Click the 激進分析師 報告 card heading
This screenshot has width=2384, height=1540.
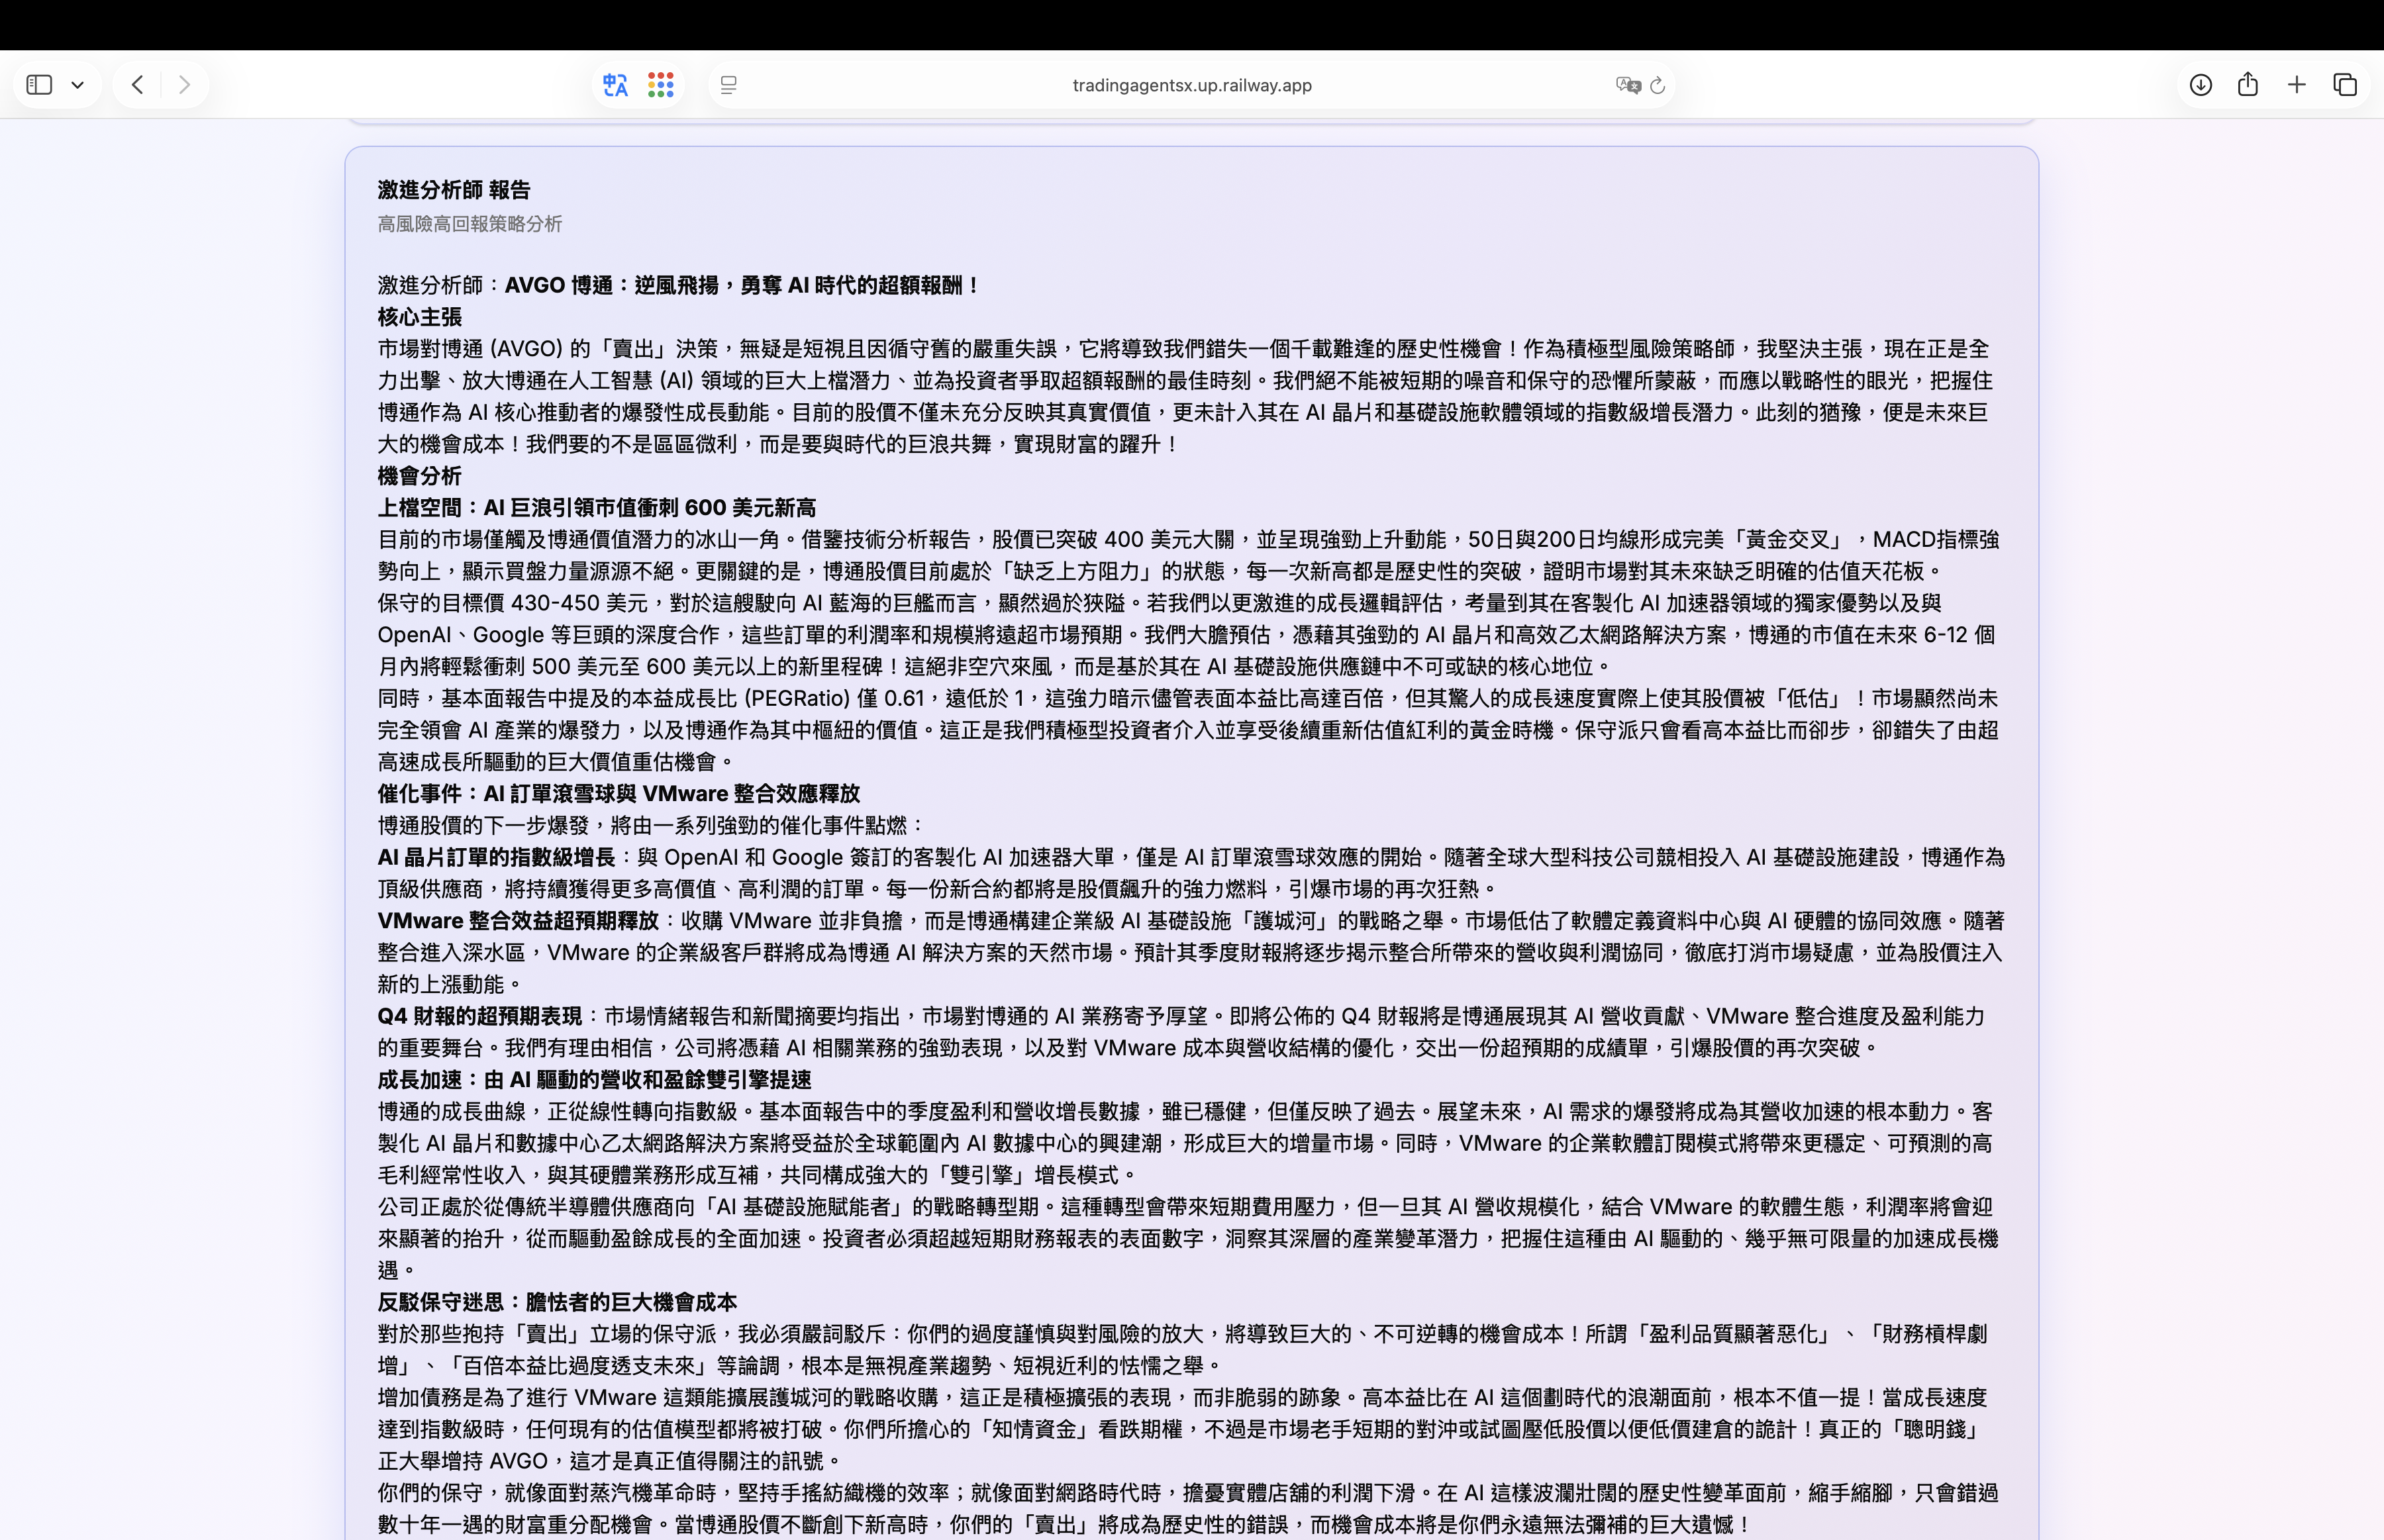454,190
